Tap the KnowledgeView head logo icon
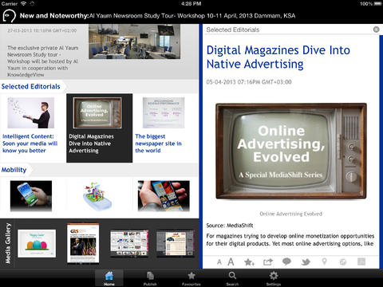The height and width of the screenshot is (287, 383). [x=9, y=16]
